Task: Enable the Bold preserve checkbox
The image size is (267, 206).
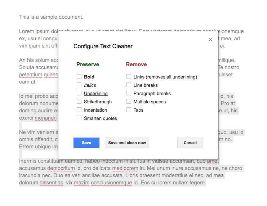Action: pyautogui.click(x=79, y=77)
